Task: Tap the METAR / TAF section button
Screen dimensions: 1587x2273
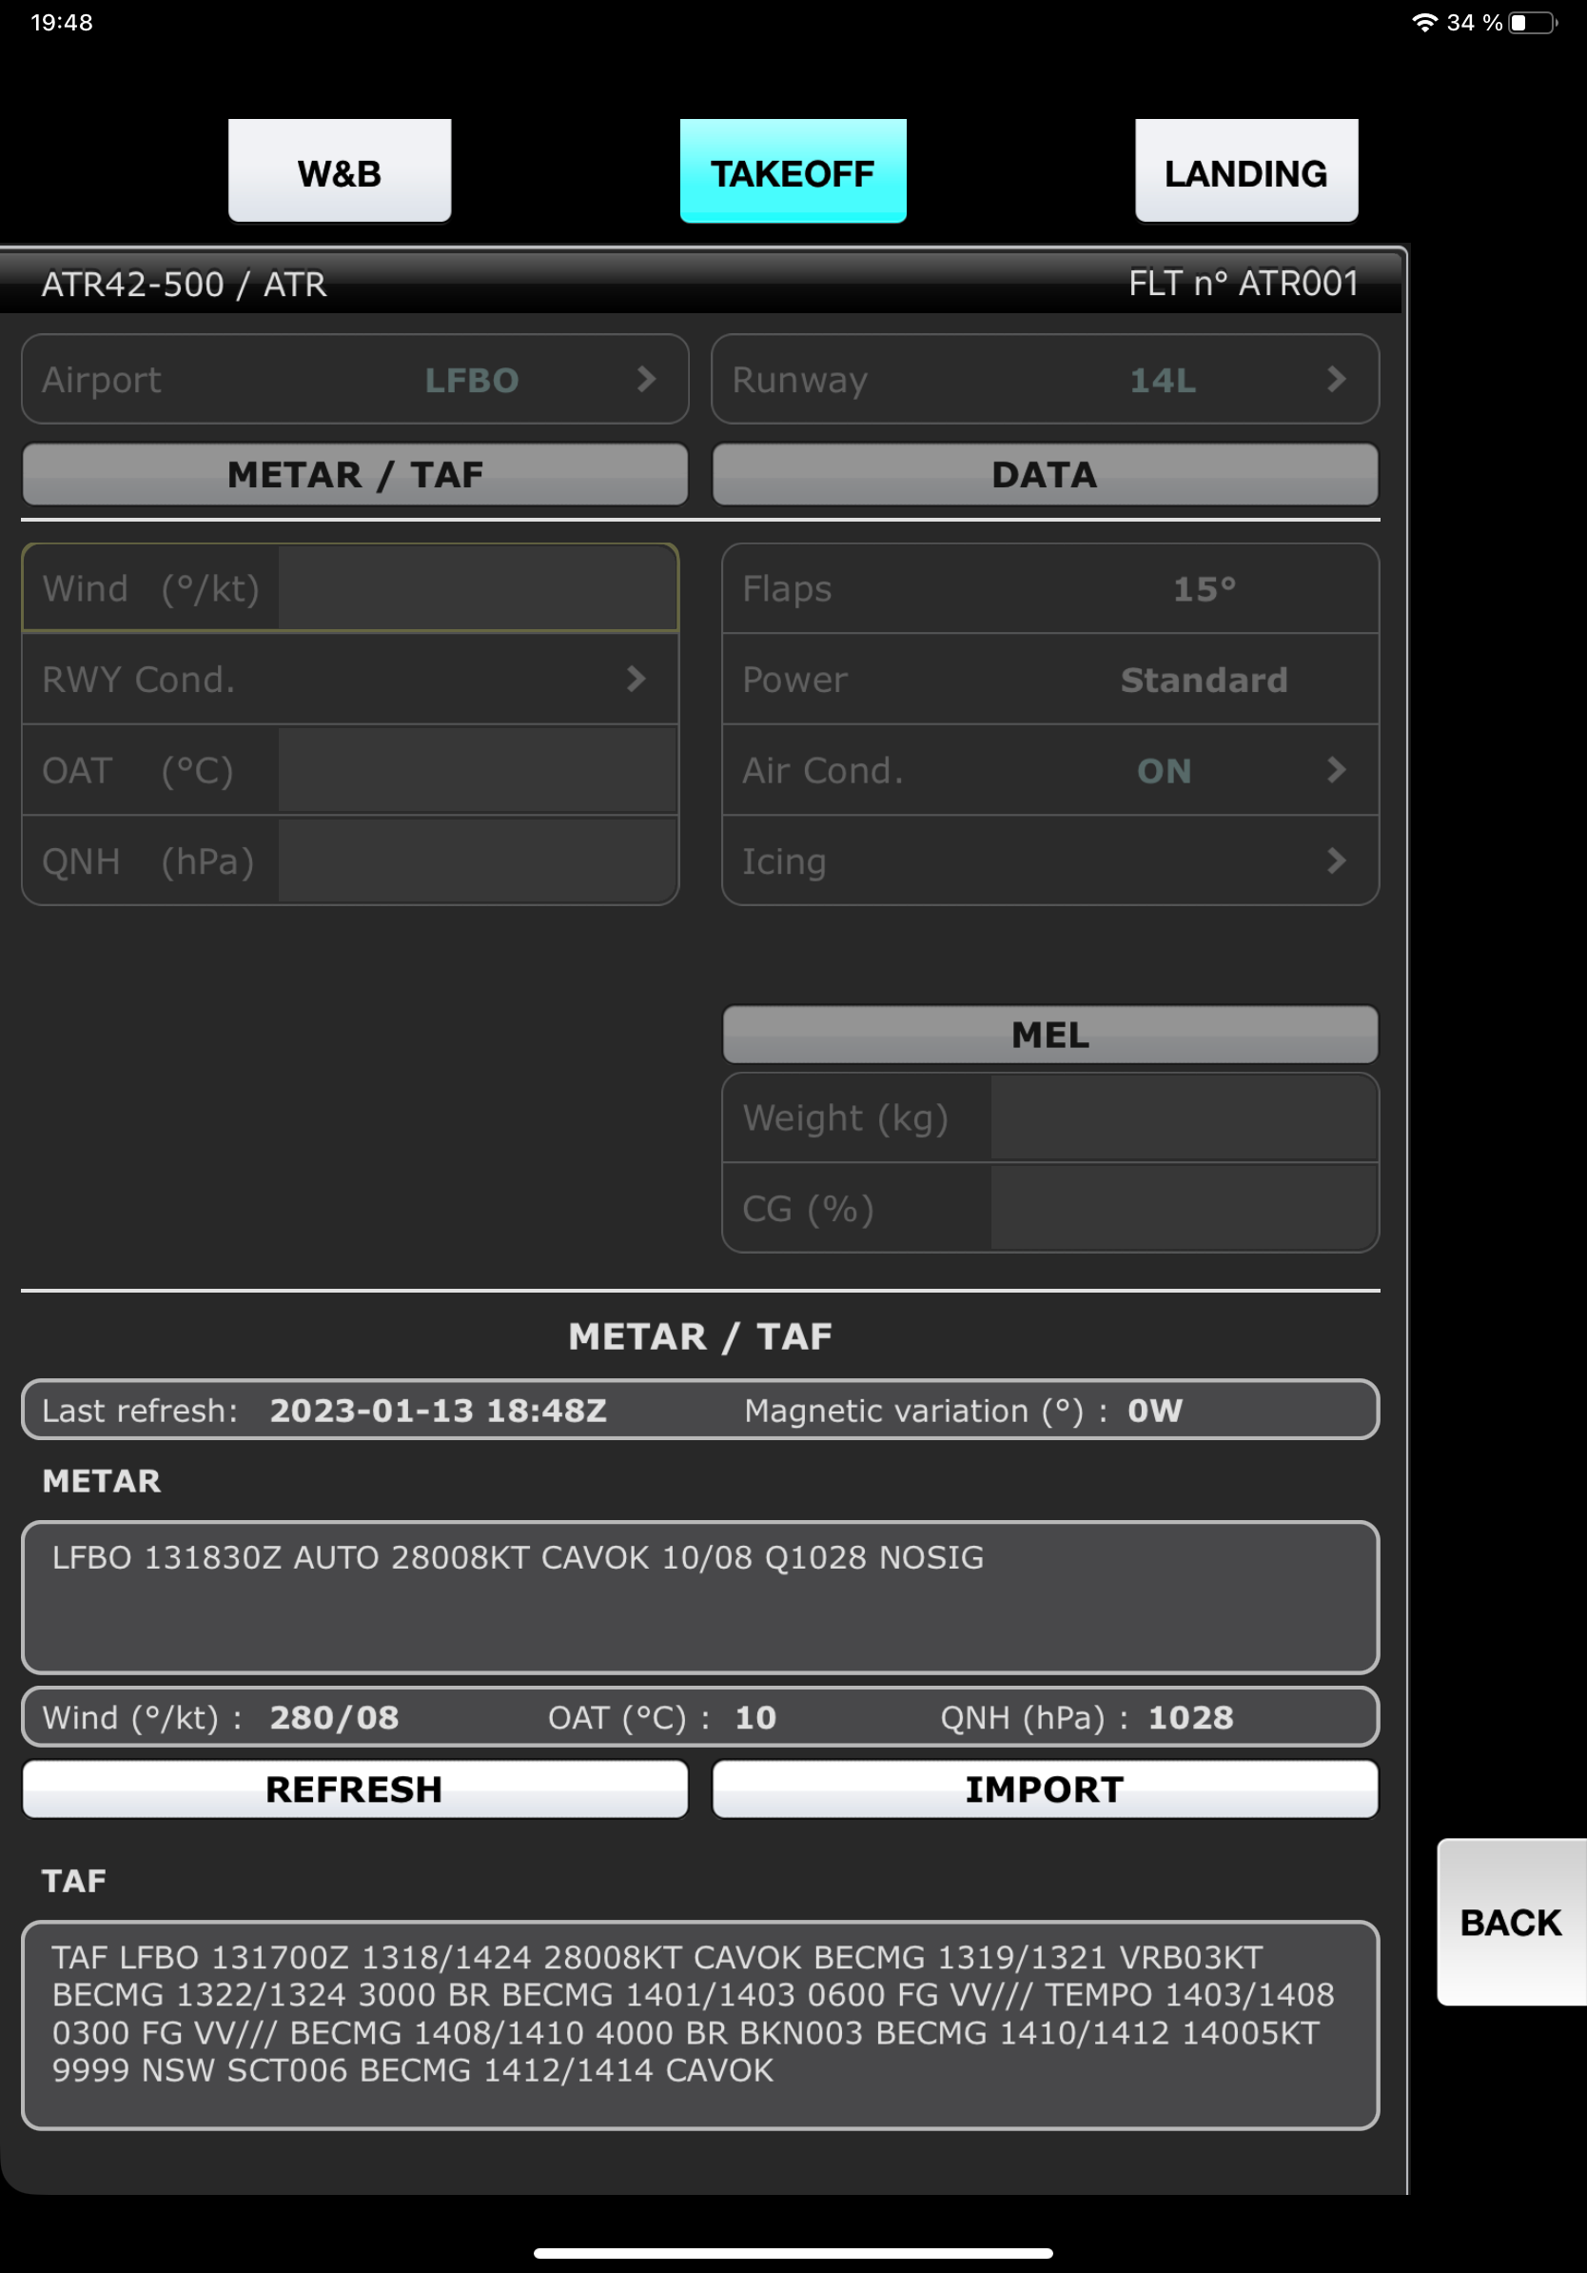Action: point(355,474)
